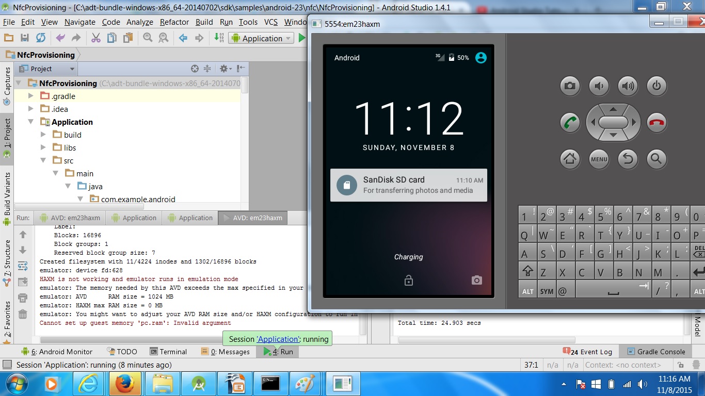This screenshot has height=396, width=705.
Task: Clear Run console with the trash icon
Action: tap(23, 314)
